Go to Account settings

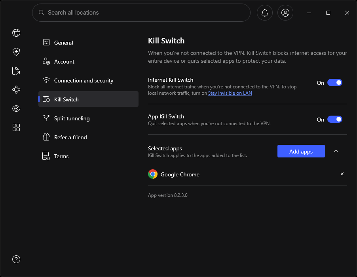(x=88, y=62)
